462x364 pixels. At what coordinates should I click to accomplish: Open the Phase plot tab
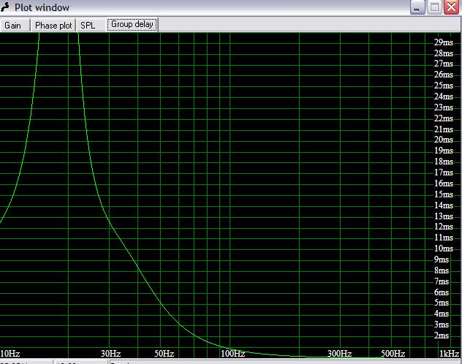53,25
